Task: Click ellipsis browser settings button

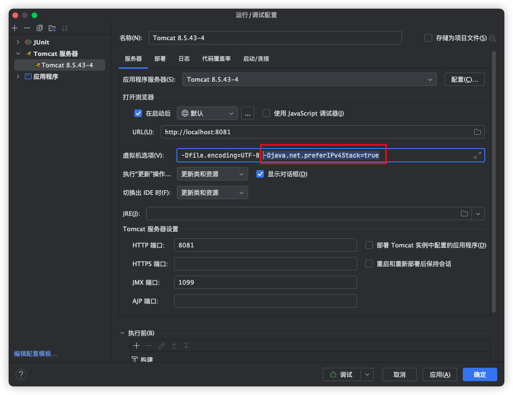Action: point(248,113)
